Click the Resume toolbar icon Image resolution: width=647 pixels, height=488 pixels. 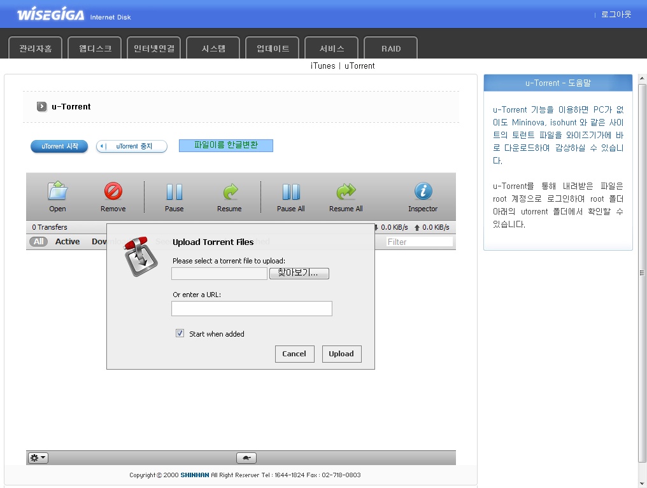[229, 192]
